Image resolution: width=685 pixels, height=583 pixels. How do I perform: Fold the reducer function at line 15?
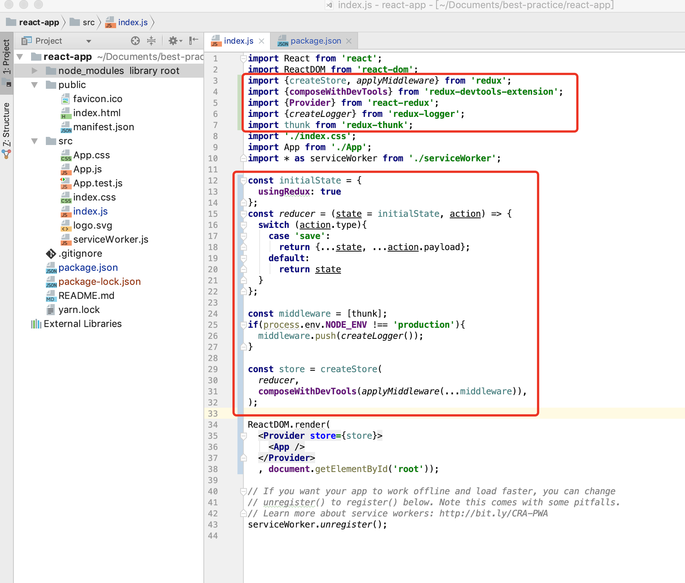click(x=243, y=214)
